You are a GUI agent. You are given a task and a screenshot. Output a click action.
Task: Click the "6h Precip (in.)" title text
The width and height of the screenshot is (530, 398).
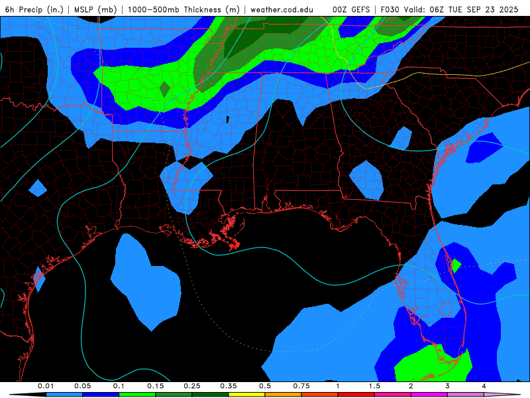(x=34, y=9)
